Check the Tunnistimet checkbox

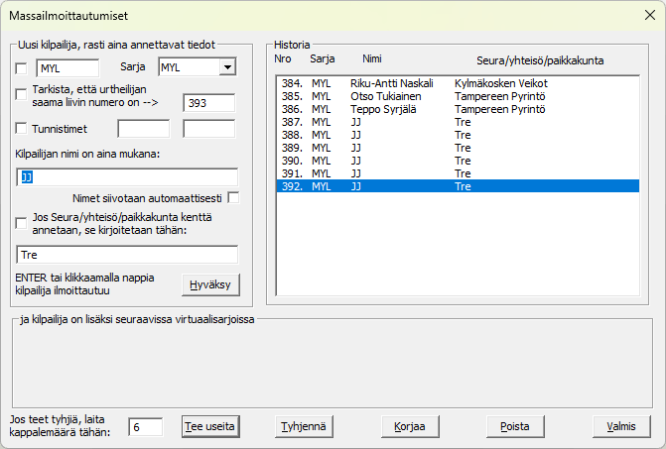pyautogui.click(x=23, y=128)
